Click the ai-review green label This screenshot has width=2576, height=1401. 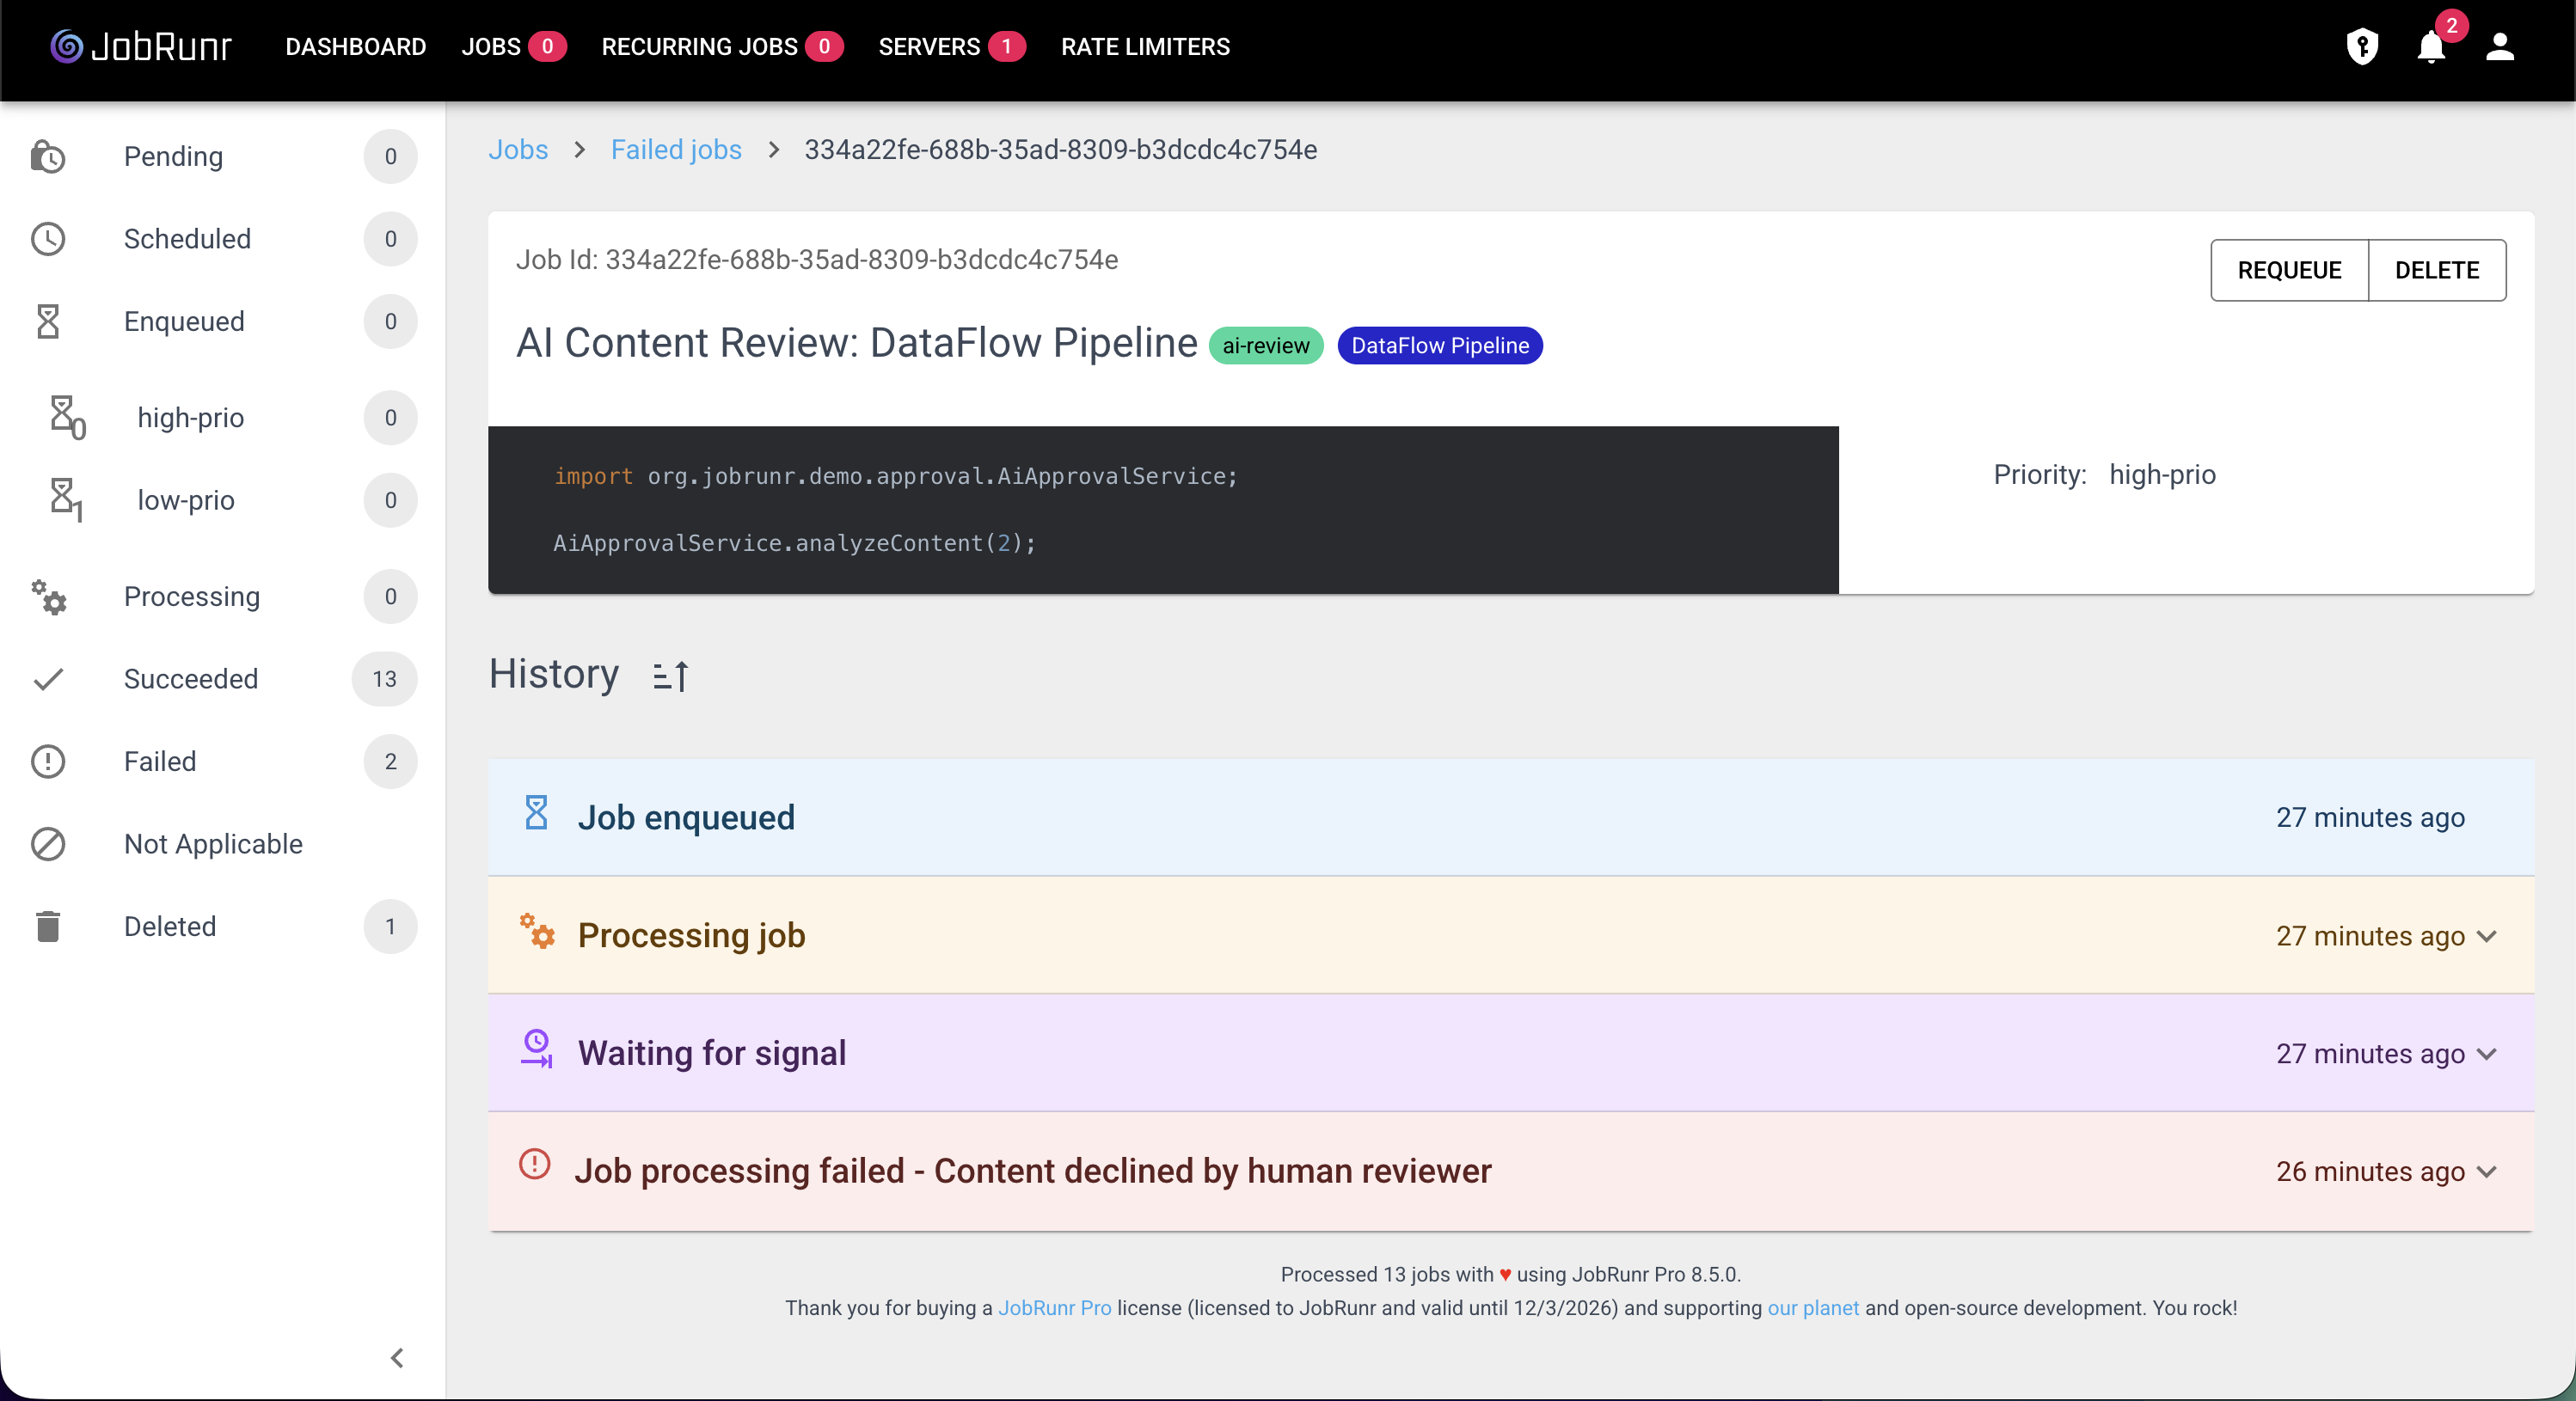coord(1265,346)
